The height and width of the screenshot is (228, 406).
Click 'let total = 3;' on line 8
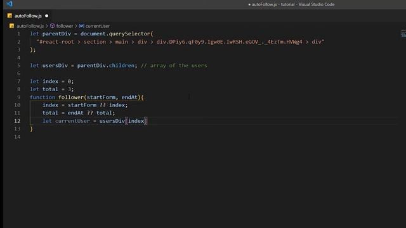[52, 89]
